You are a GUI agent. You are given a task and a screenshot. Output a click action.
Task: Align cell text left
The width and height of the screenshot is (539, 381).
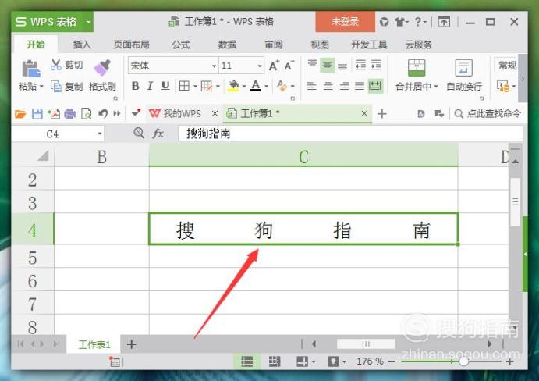pos(311,86)
